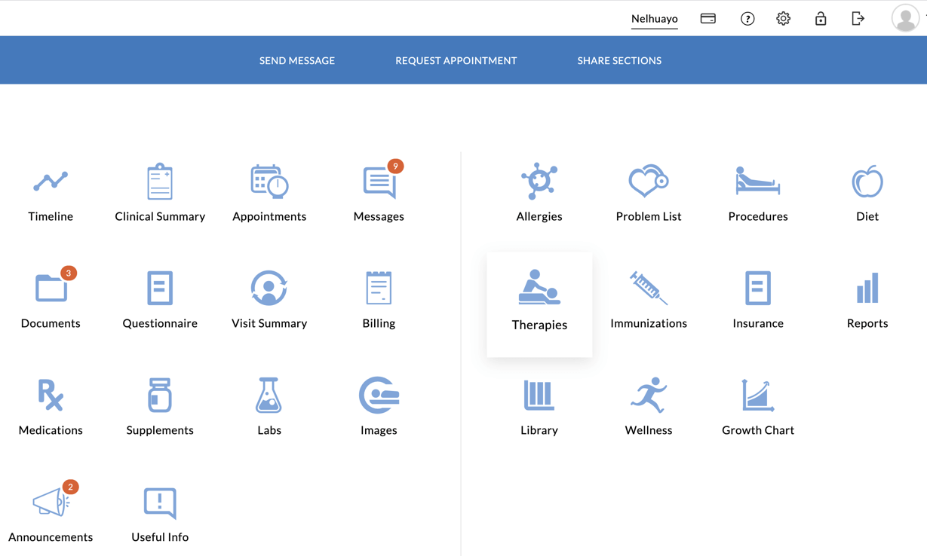
Task: Open the Labs results section
Action: (269, 407)
